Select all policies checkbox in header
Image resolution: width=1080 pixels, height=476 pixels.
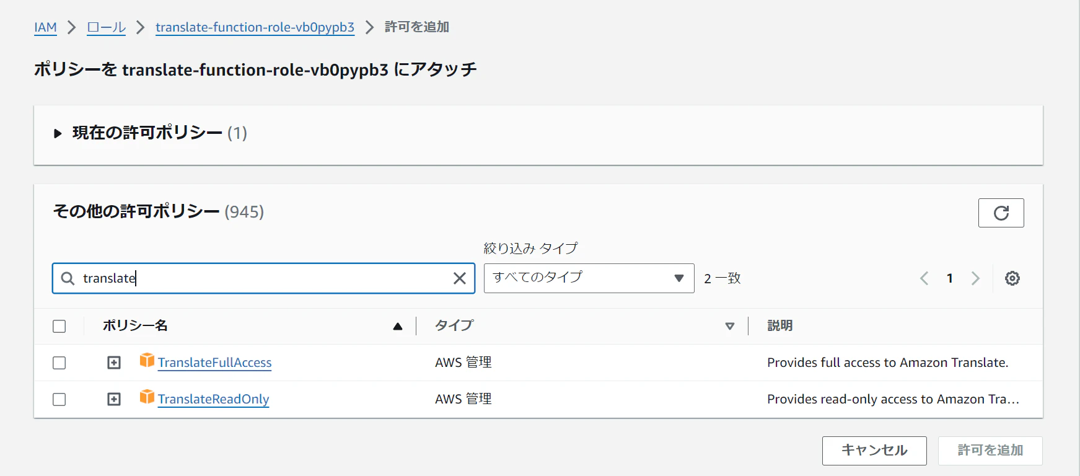(59, 326)
